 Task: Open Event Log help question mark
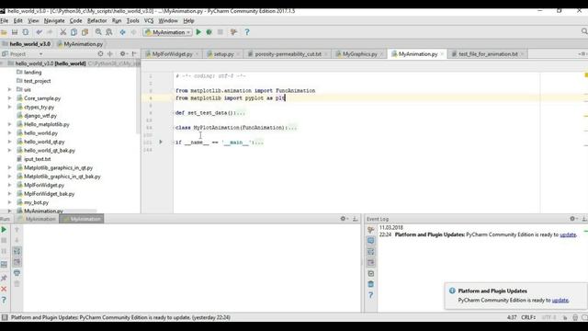[371, 295]
